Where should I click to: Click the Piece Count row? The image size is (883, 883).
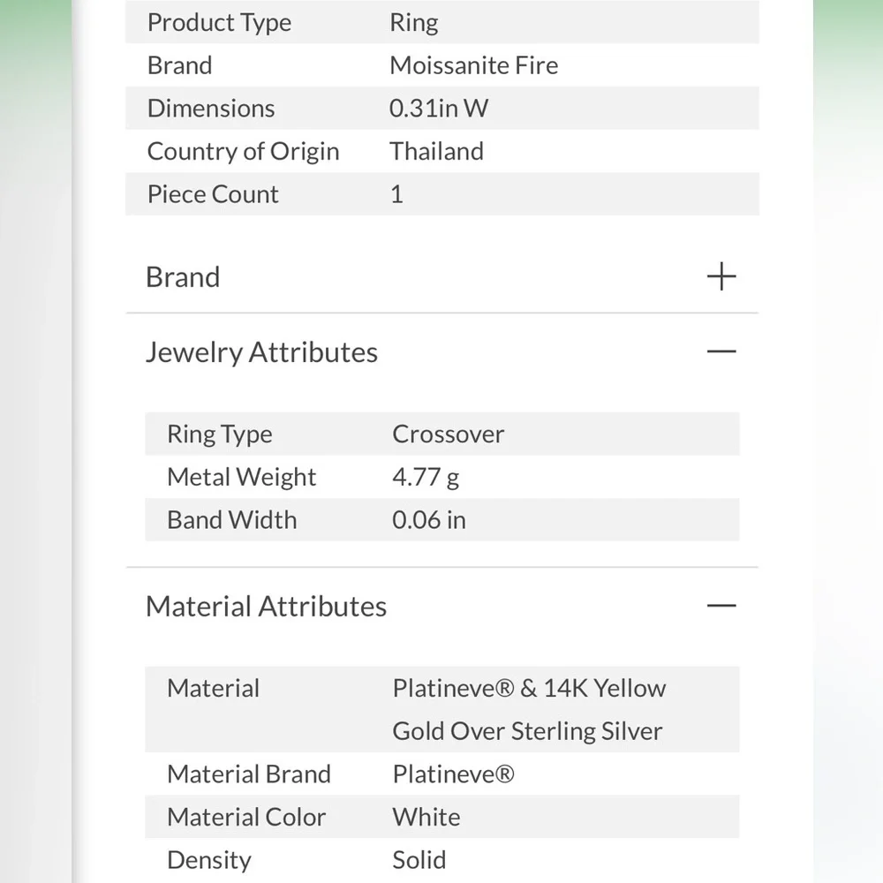[442, 193]
